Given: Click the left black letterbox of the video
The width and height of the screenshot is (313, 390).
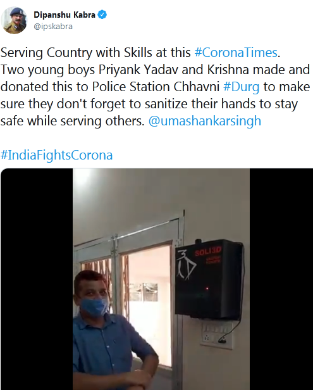Looking at the screenshot, I should (37, 279).
